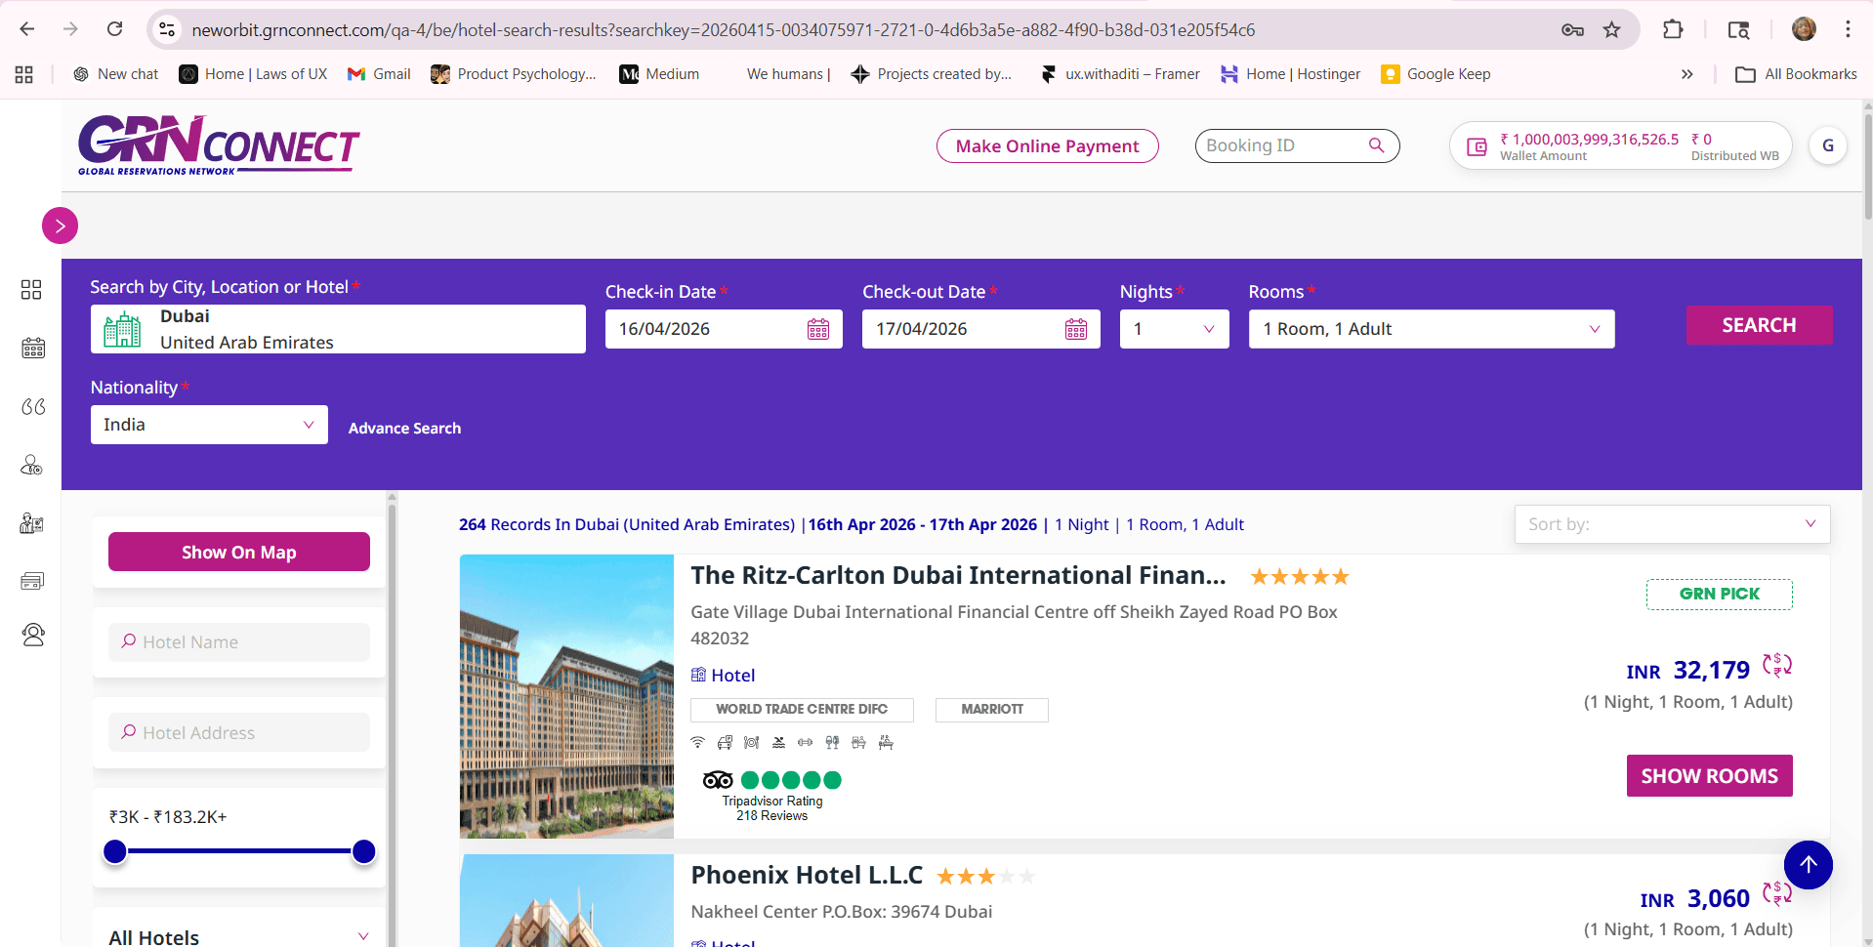Open the bookings calendar icon in the sidebar
The image size is (1873, 947).
33,348
